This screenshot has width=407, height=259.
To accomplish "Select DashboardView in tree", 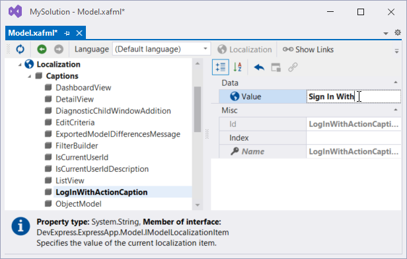I will 83,88.
